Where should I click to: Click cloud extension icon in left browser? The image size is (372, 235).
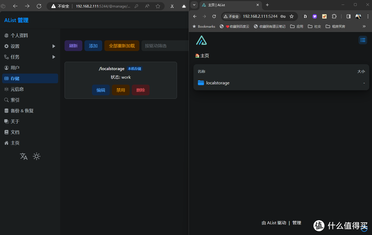184,7
